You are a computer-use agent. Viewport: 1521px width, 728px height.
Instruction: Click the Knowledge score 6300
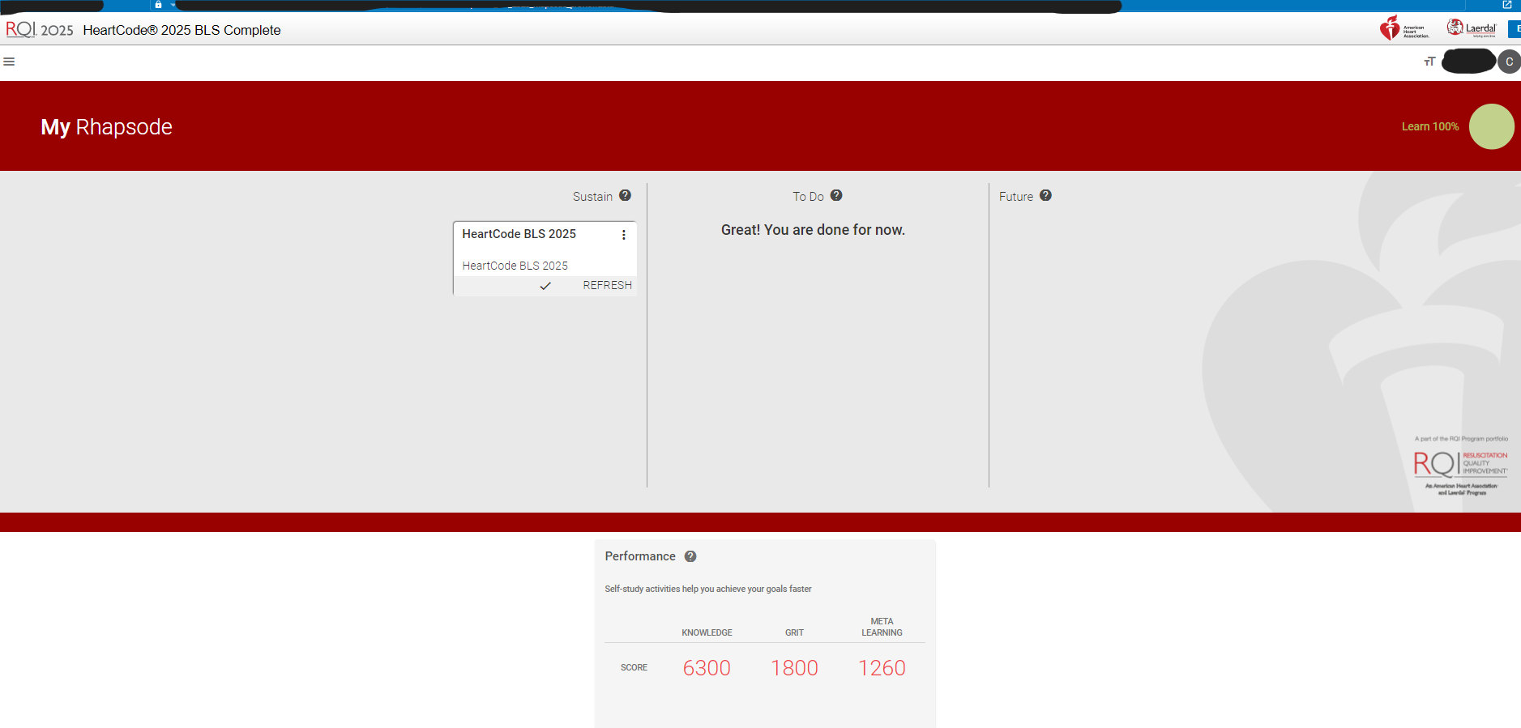click(x=707, y=668)
